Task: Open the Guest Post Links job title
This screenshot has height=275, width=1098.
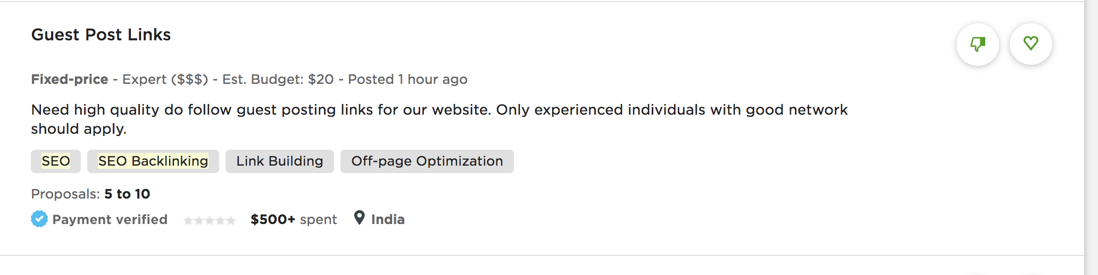Action: tap(101, 35)
